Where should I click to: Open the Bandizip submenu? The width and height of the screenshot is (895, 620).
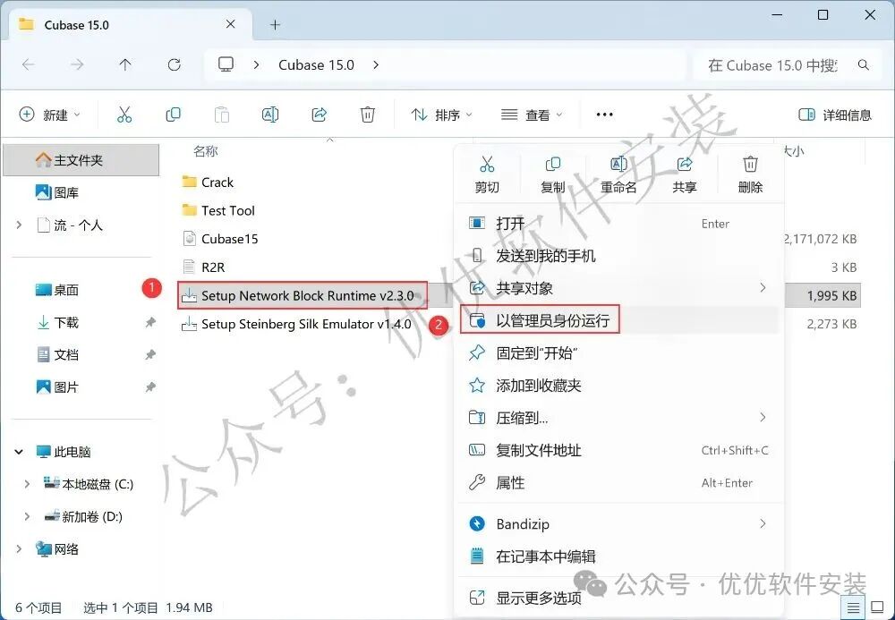(618, 523)
